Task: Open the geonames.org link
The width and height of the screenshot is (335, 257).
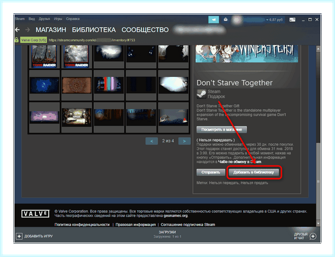Action: [x=176, y=216]
